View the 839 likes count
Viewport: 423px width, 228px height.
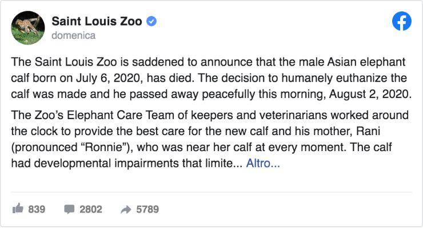point(37,209)
